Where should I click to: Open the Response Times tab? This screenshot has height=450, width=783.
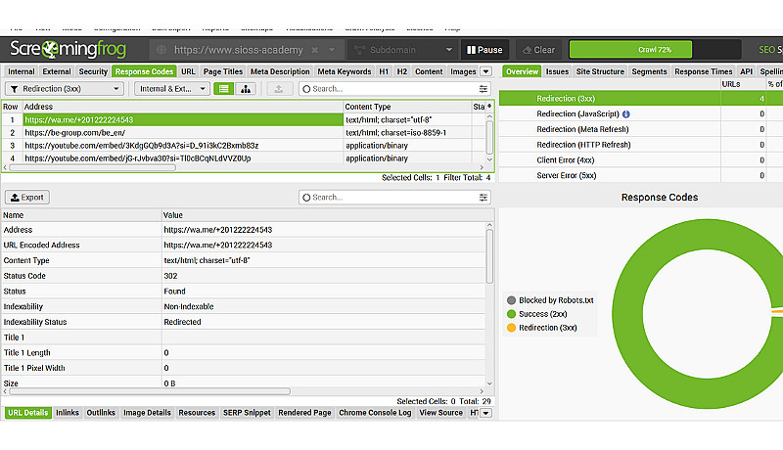pyautogui.click(x=704, y=71)
